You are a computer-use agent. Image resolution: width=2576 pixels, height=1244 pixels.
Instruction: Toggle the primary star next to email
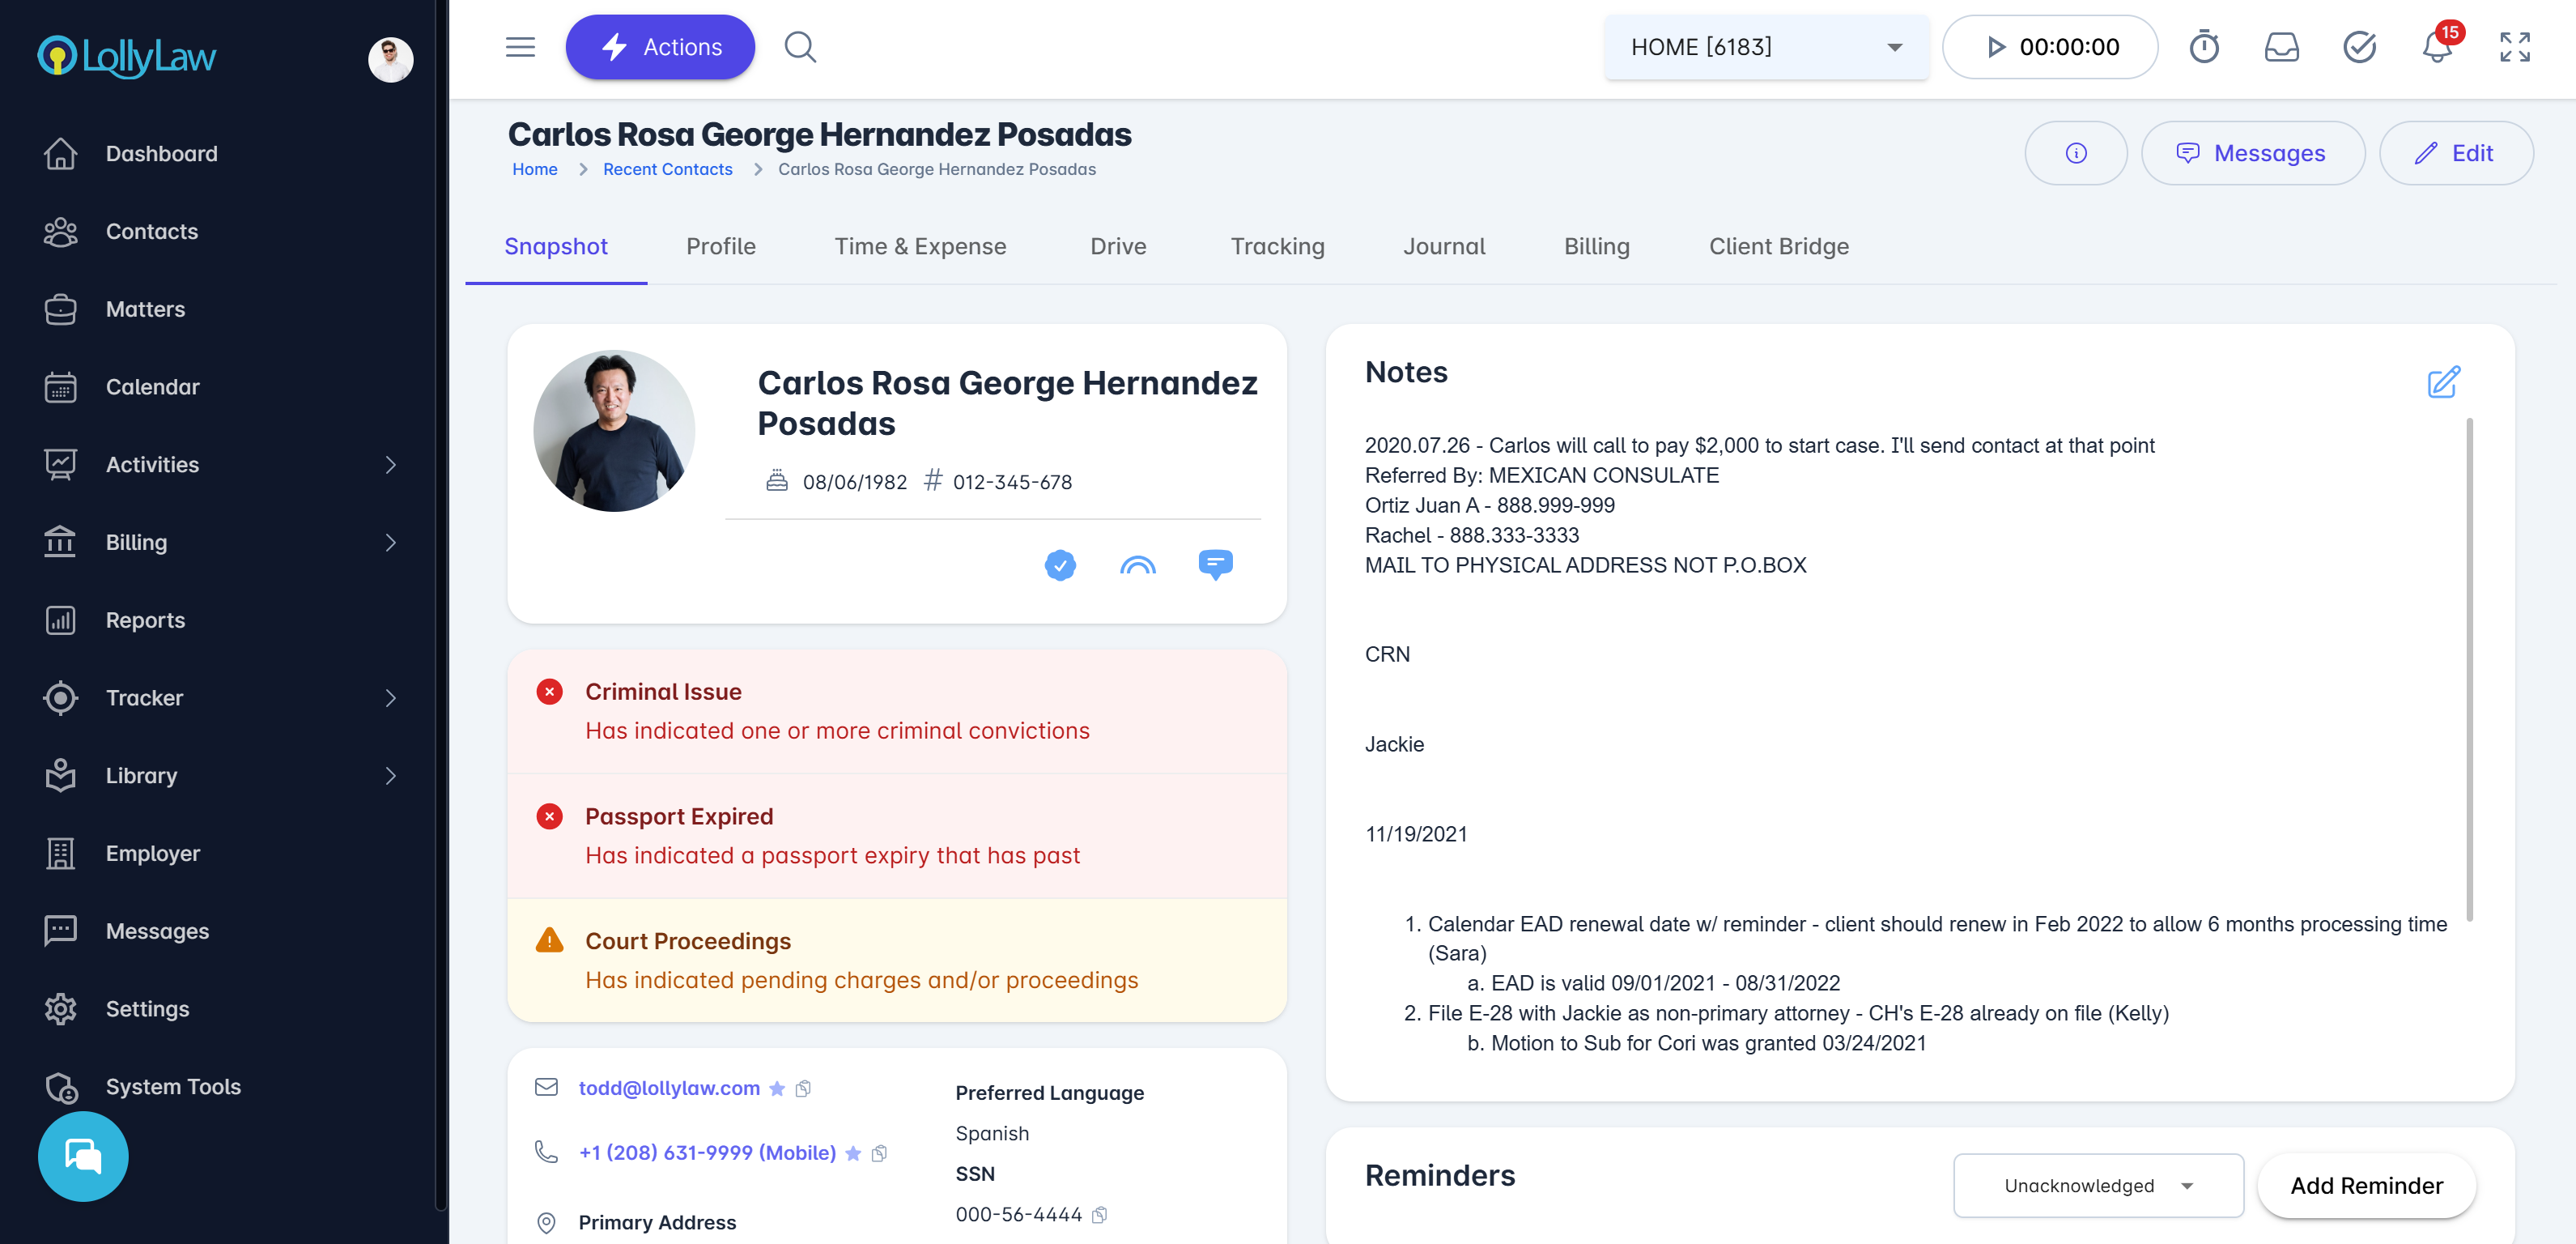click(x=777, y=1088)
